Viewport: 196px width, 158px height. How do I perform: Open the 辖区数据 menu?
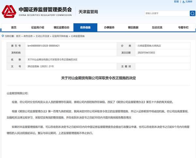[x=133, y=28]
